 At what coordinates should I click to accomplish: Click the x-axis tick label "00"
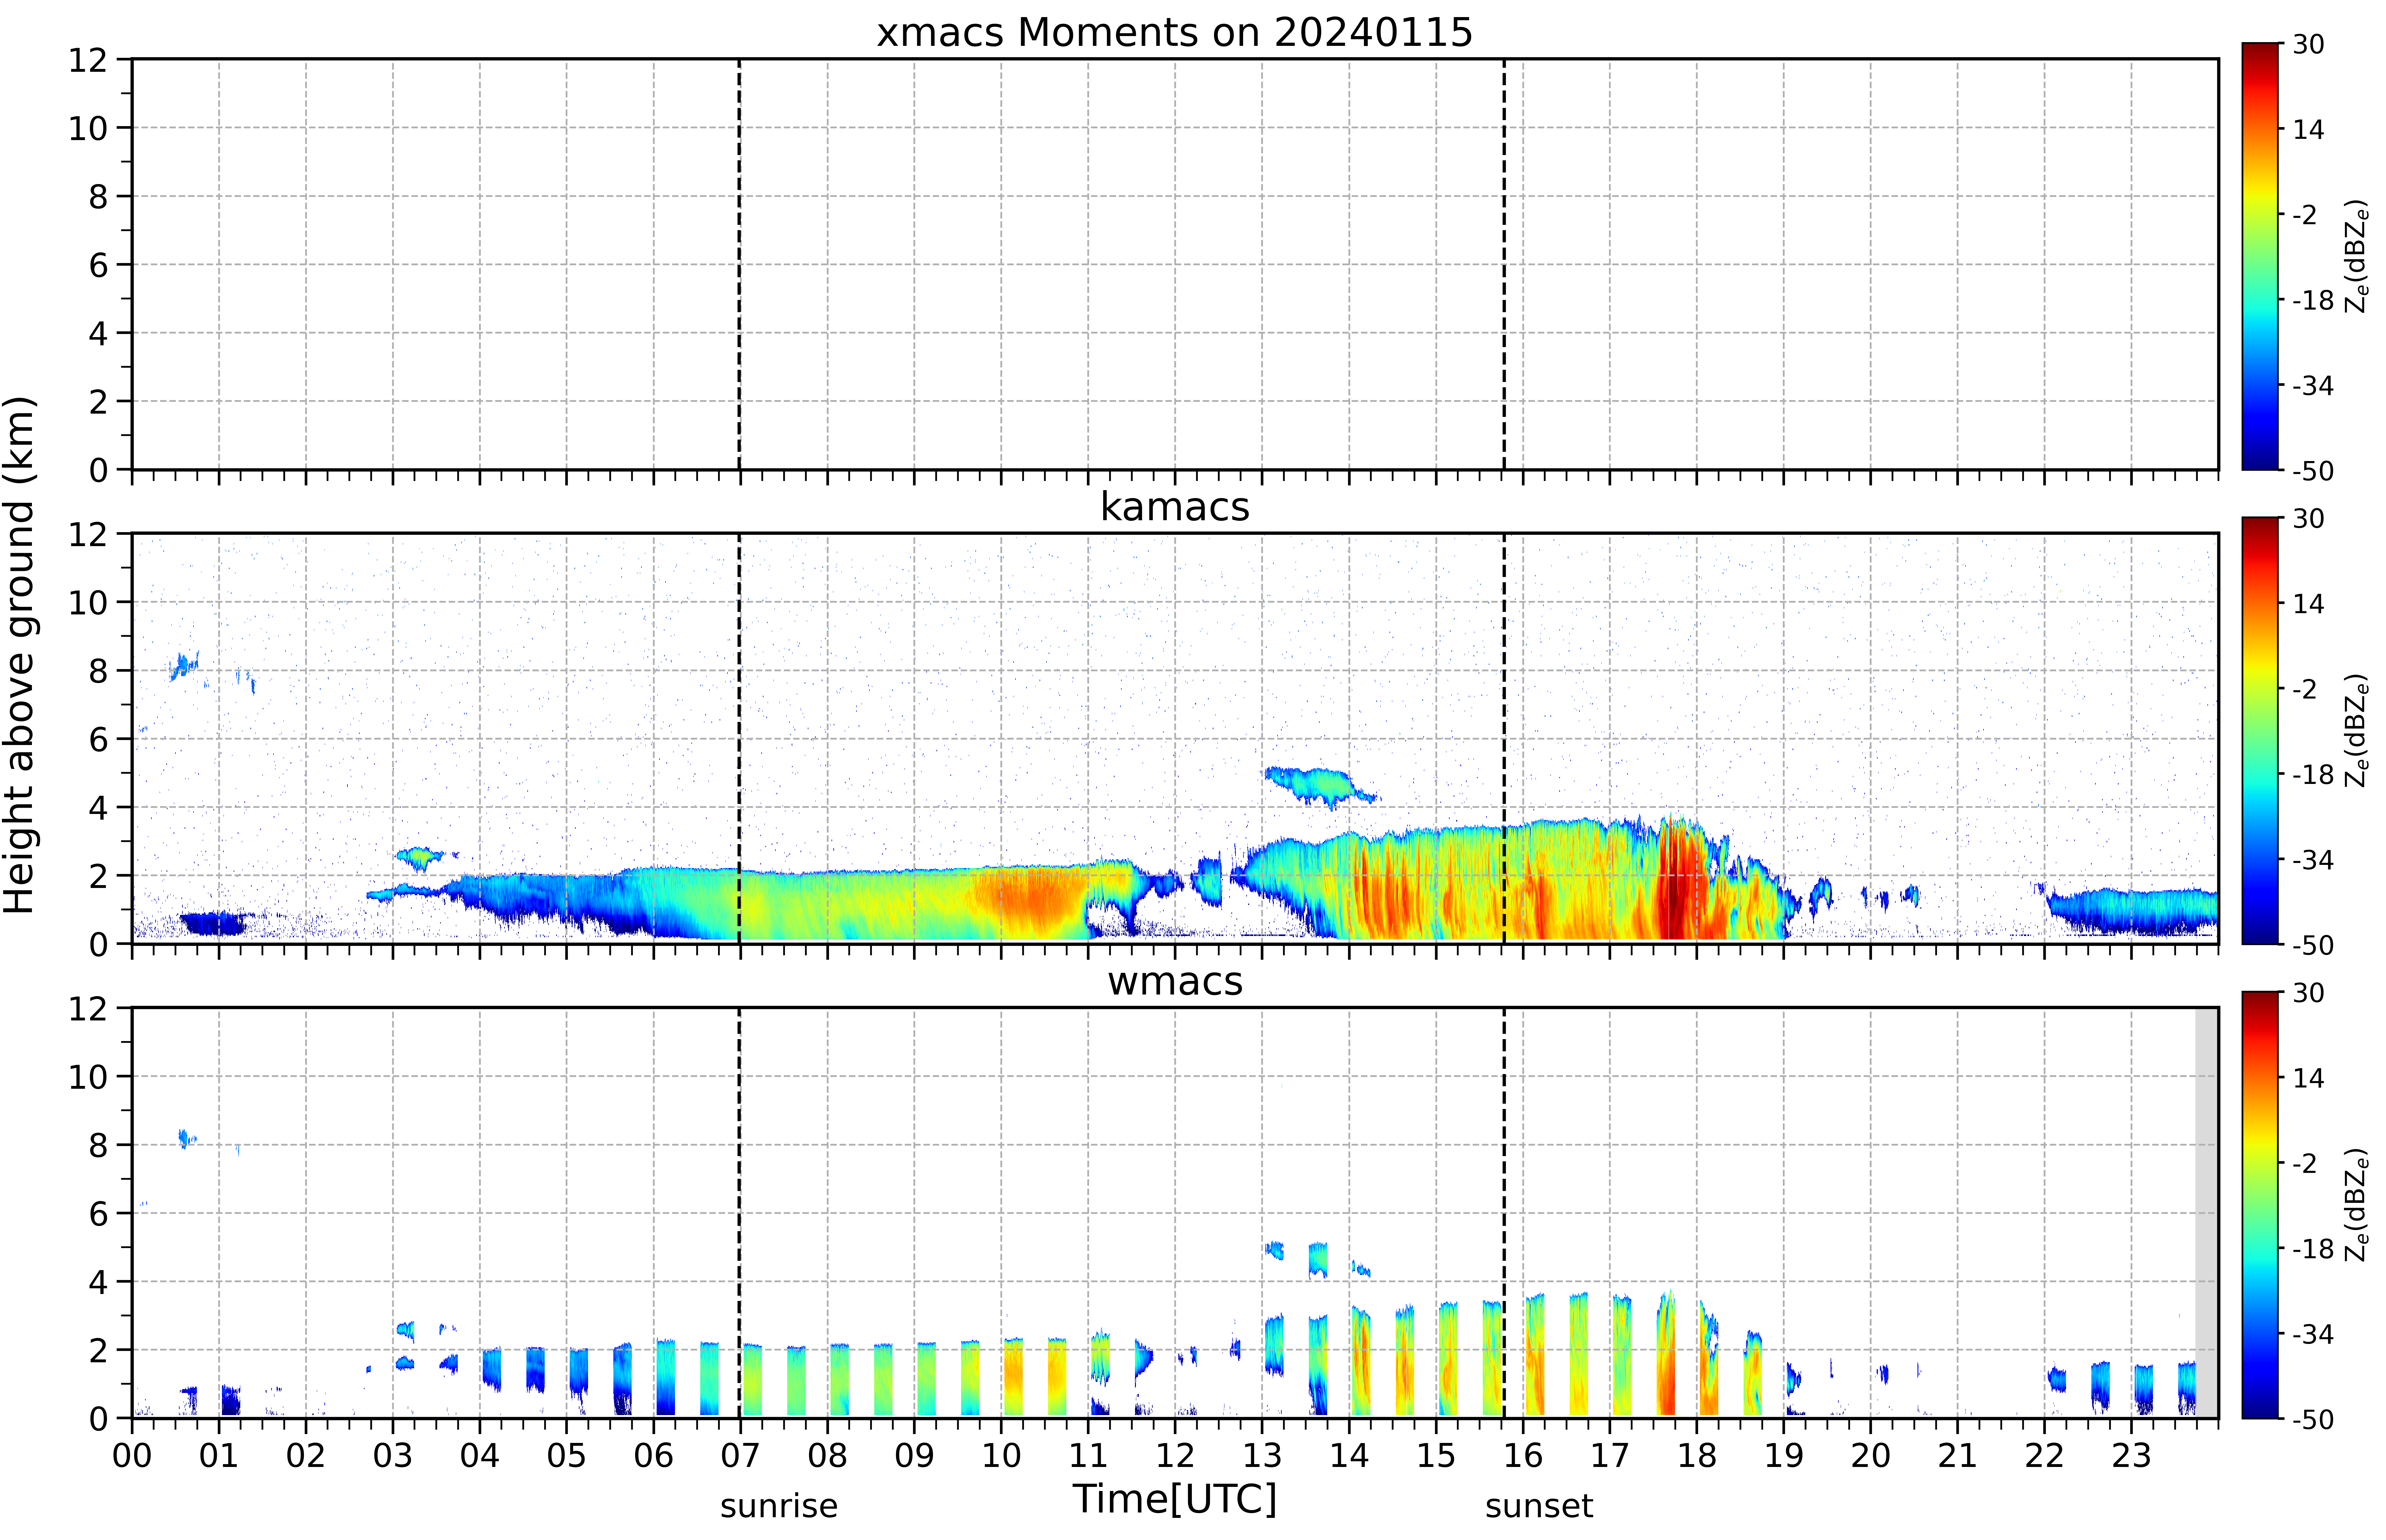click(x=132, y=1456)
